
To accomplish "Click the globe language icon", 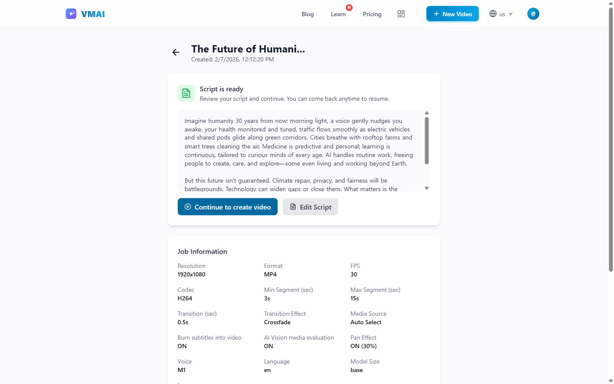I will pyautogui.click(x=494, y=14).
